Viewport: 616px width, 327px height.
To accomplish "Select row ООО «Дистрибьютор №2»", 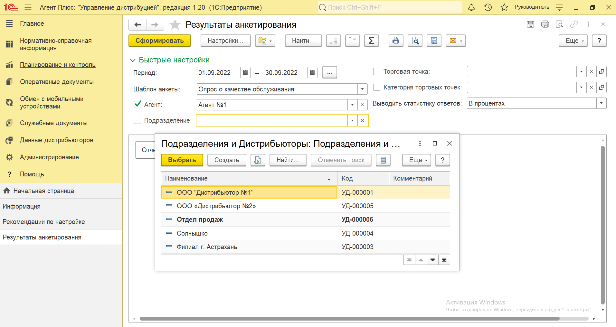I will pyautogui.click(x=305, y=206).
